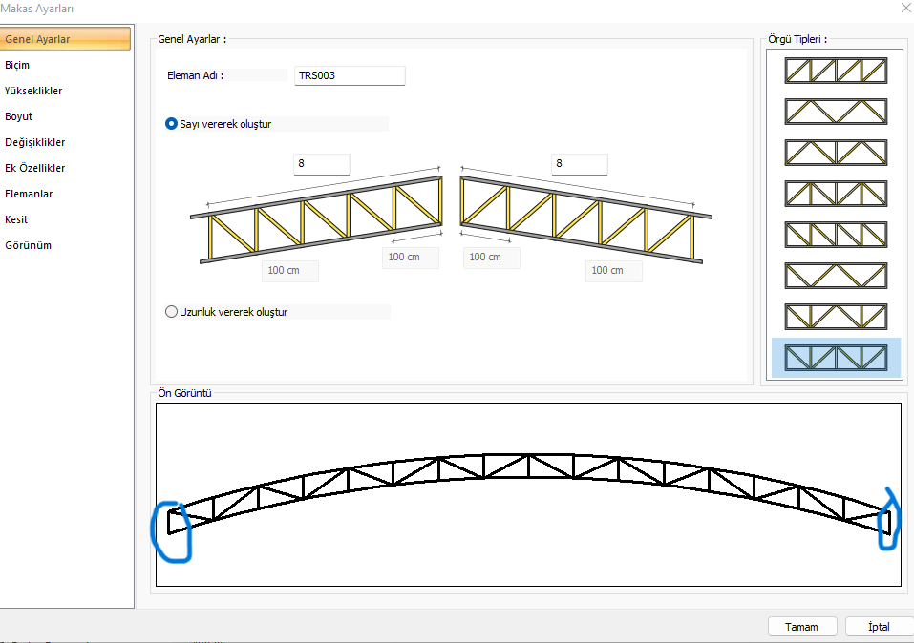Open the Görünüm settings page
The height and width of the screenshot is (643, 914).
[28, 245]
